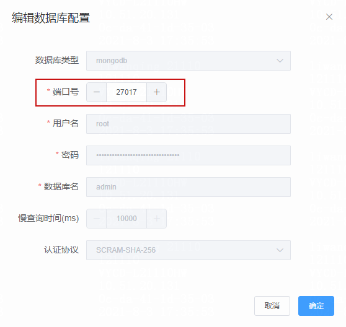Image resolution: width=346 pixels, height=327 pixels.
Task: Decrease slow query time with minus icon
Action: pos(97,219)
